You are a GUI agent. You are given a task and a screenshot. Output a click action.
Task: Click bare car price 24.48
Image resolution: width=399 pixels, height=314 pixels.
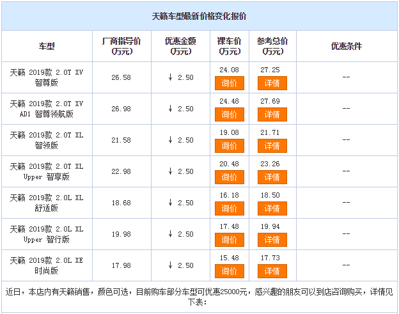(230, 101)
